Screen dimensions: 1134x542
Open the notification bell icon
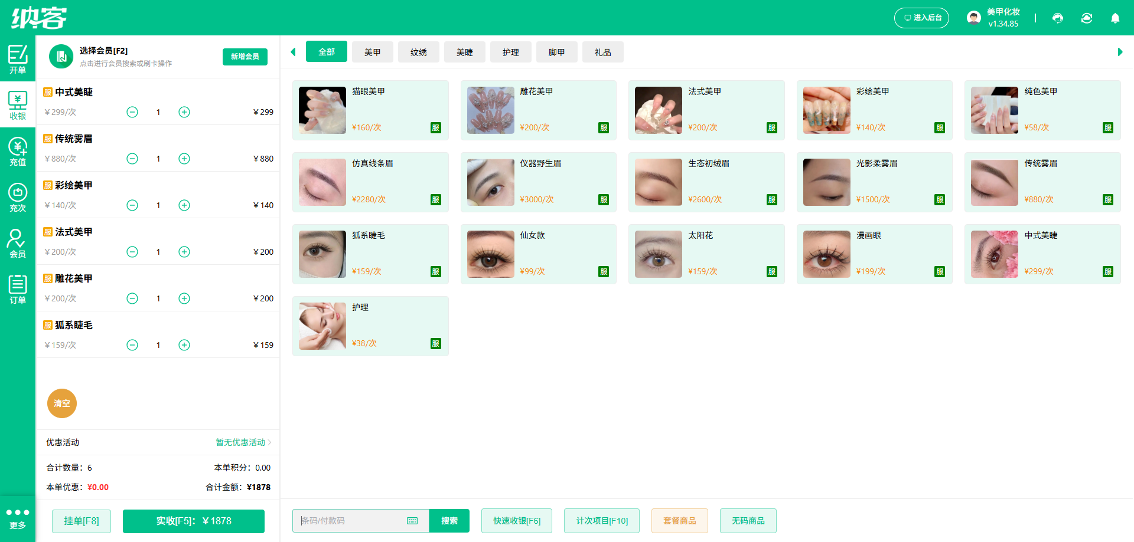pos(1115,18)
